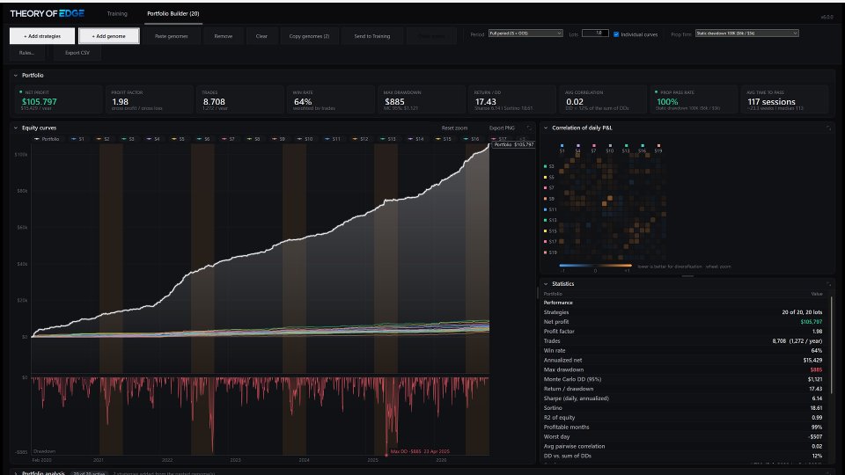Click the + Add genome button
Screen dimensions: 845x475
coord(108,36)
